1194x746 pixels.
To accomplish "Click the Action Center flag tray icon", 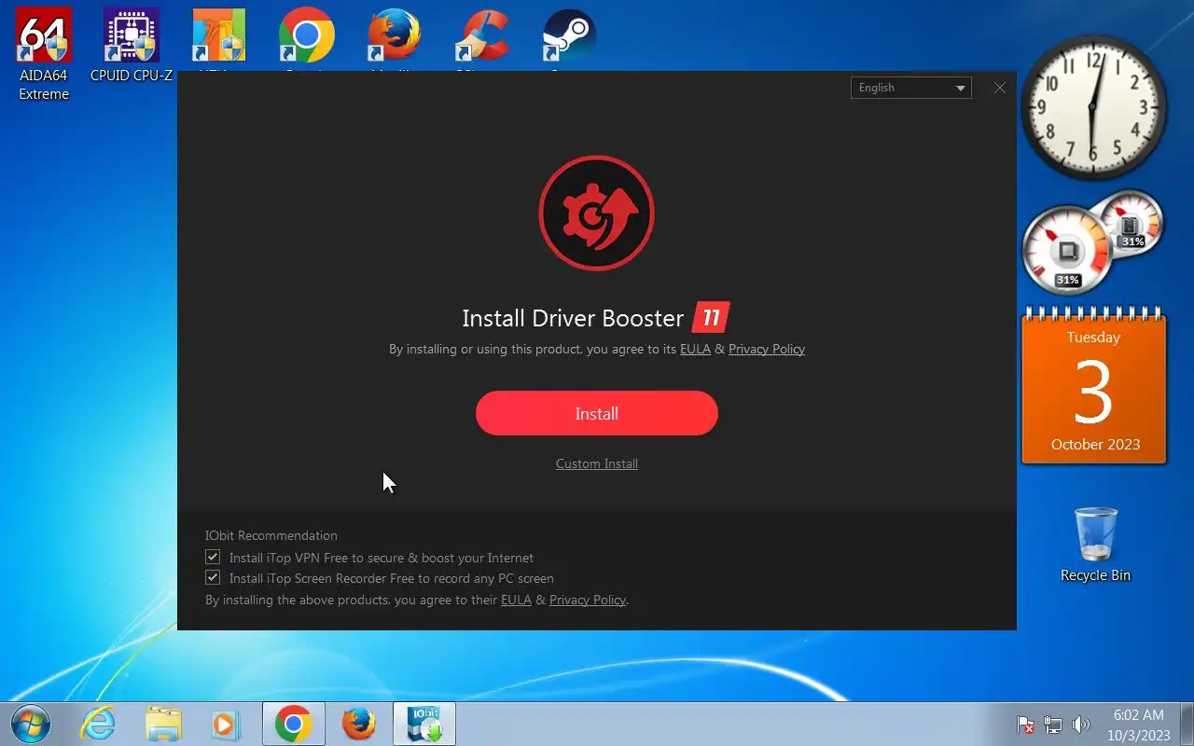I will coord(1025,725).
